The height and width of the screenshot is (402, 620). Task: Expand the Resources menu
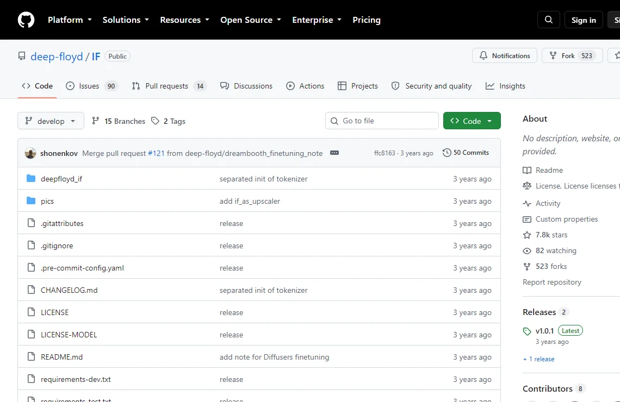185,20
